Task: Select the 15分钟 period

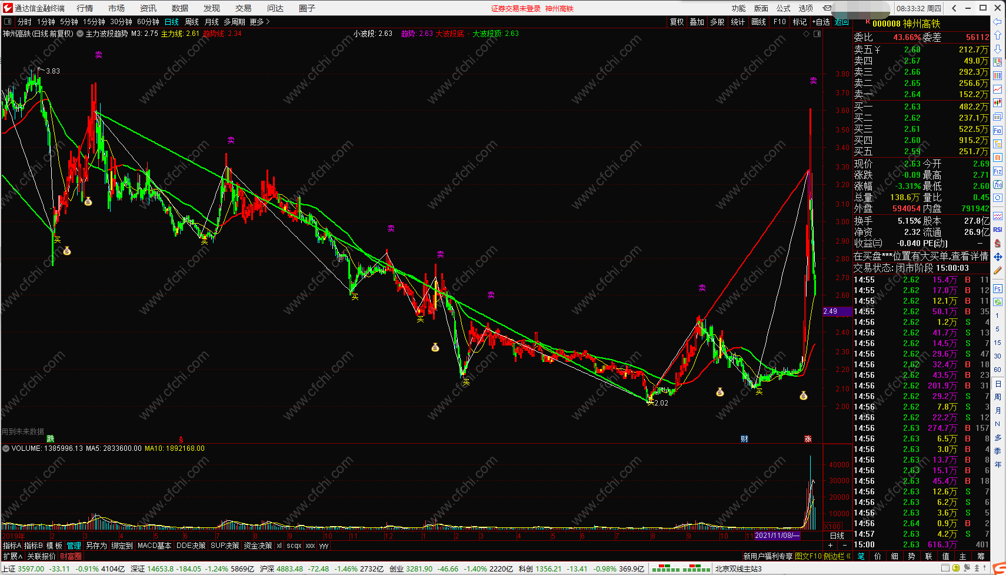Action: click(x=94, y=22)
